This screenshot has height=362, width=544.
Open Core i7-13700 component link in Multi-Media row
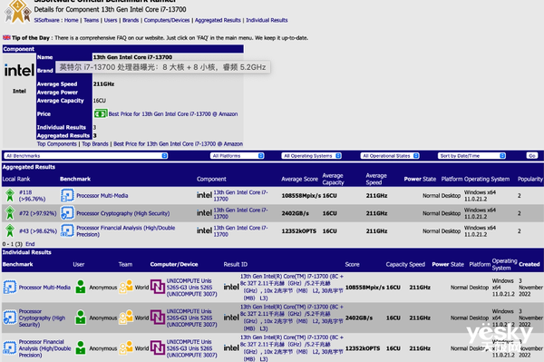(240, 195)
